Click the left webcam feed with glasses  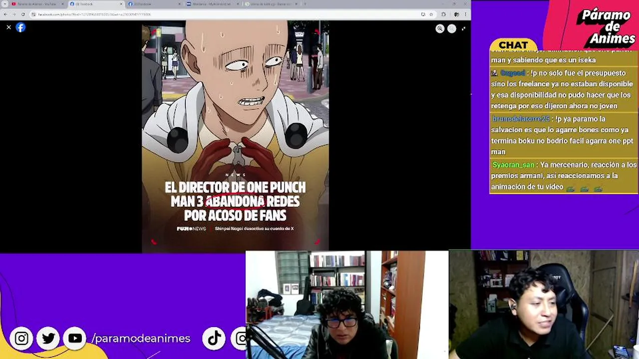coord(347,305)
